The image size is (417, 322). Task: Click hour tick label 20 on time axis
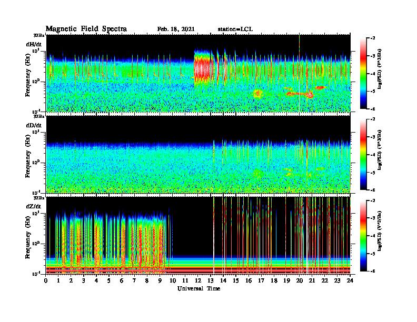(300, 280)
